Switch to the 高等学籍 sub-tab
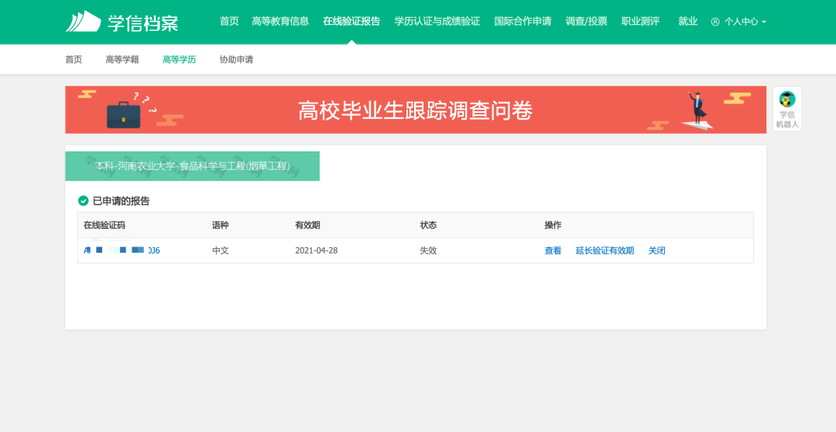 tap(122, 60)
